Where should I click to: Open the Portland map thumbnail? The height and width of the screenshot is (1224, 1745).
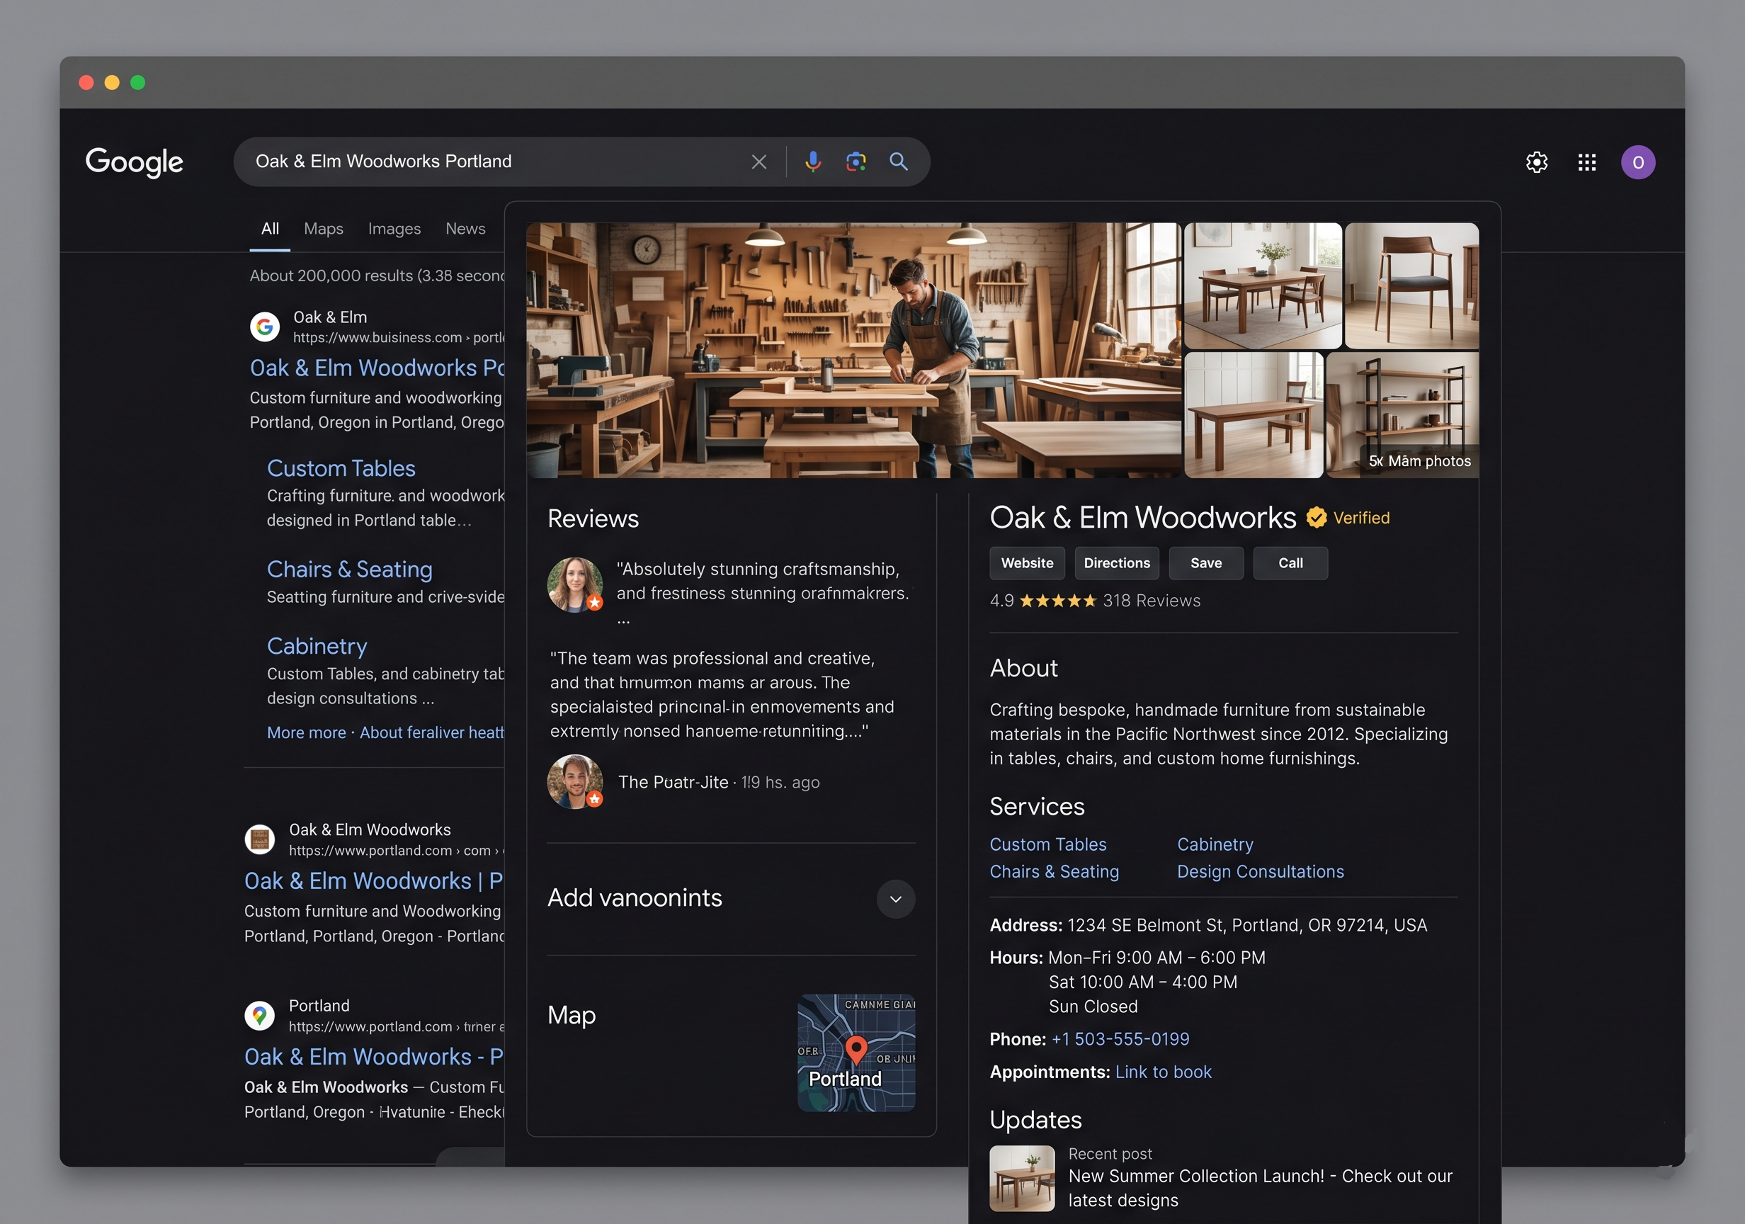(x=856, y=1053)
